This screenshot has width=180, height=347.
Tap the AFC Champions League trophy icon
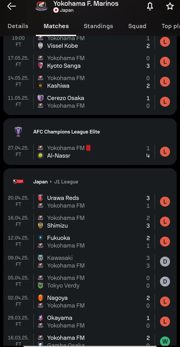(18, 132)
